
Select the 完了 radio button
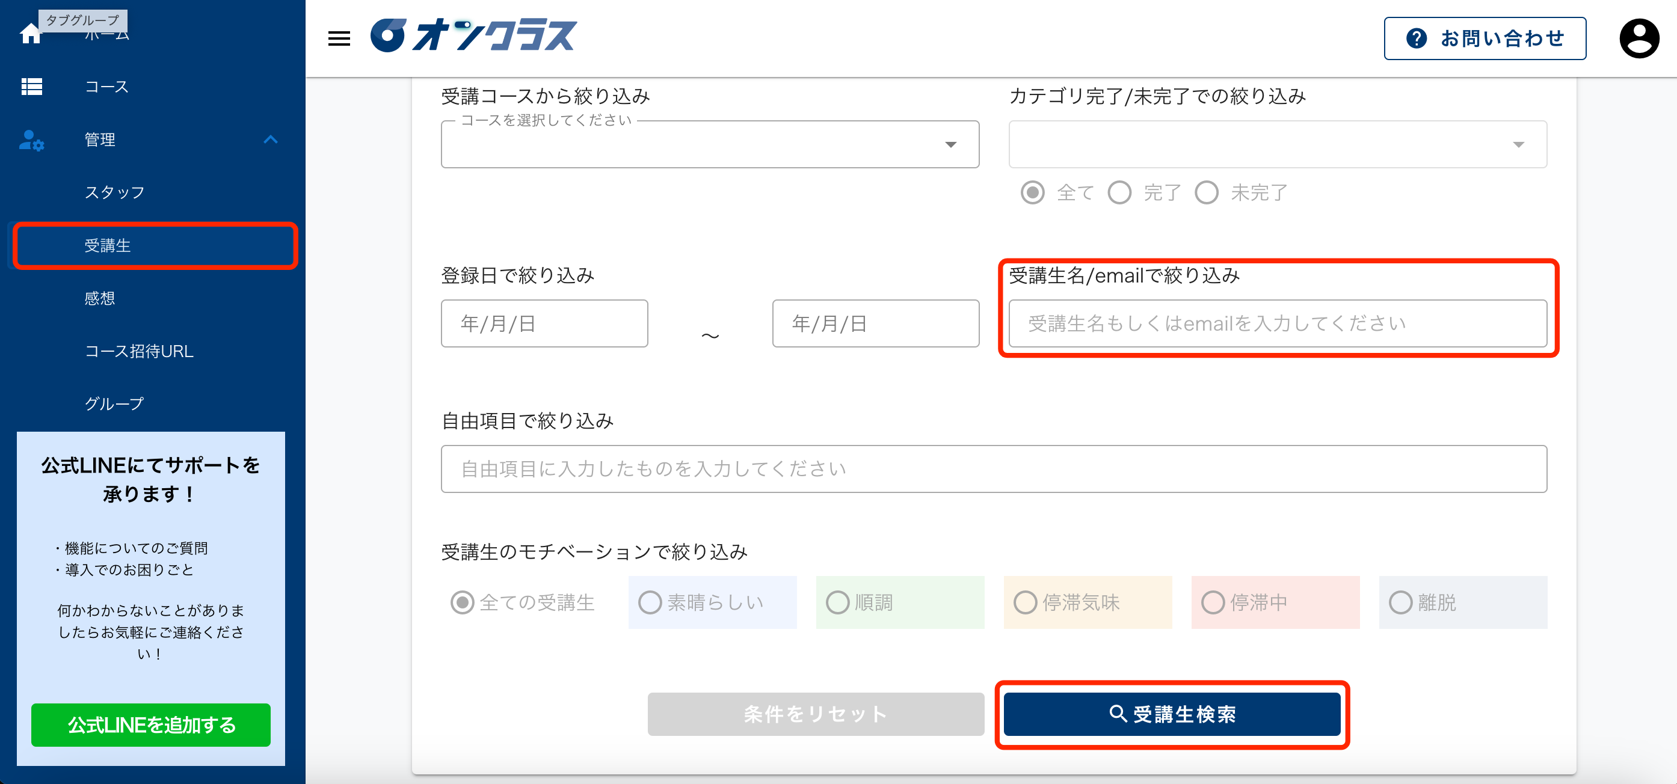[1119, 192]
